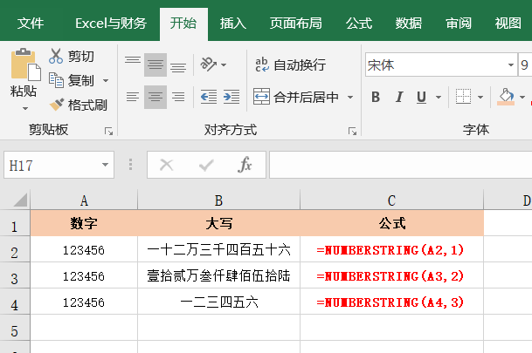Select the Home (开始) tab
The image size is (532, 353).
(183, 24)
